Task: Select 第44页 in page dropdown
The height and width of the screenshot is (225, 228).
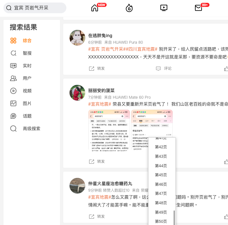Action: click(x=161, y=166)
